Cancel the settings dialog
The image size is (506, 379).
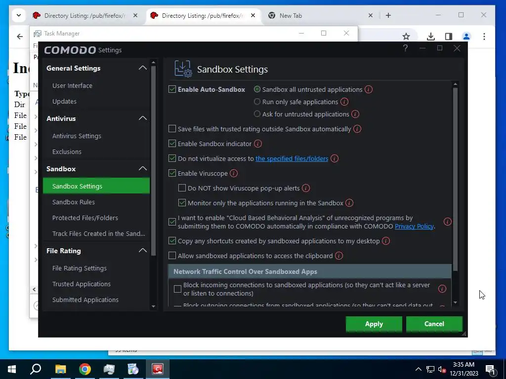coord(434,324)
